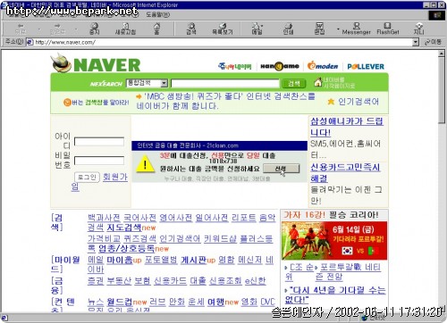Screen dimensions: 447x323
Task: Open the MBC 생방송 퀴즈가 좋다 link
Action: tap(225, 101)
